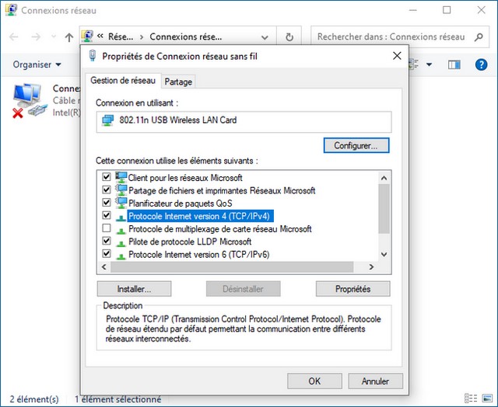498x407 pixels.
Task: Refresh the Connexions réseau folder
Action: (289, 37)
